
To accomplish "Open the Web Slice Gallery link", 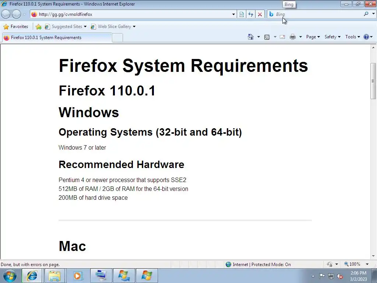I will tap(113, 27).
